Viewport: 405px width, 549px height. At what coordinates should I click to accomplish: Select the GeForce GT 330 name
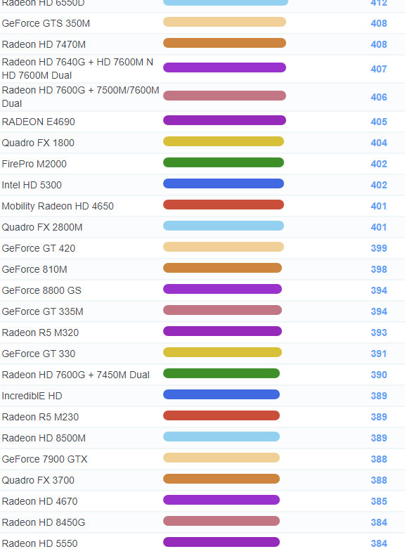click(x=39, y=354)
